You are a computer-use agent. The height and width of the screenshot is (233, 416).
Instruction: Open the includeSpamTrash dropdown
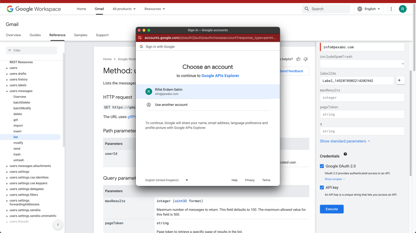362,64
